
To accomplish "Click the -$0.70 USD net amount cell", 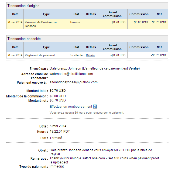I will pos(159,55).
